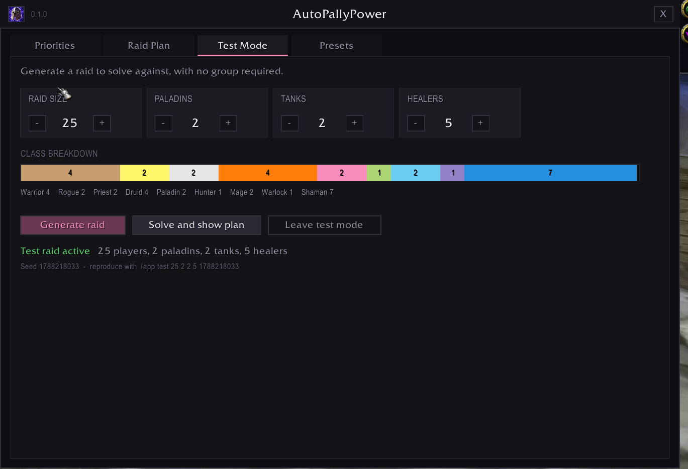Click the green Hunter bar segment
Screen dimensions: 688x469
[379, 173]
